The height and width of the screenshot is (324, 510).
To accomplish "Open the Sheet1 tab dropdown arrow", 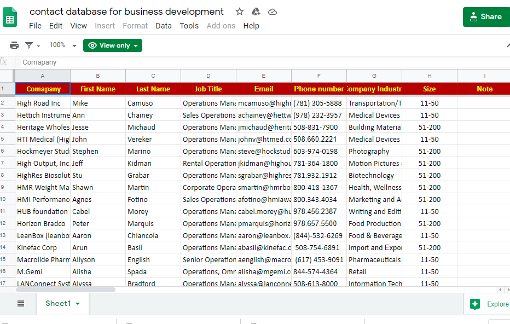I will click(76, 304).
